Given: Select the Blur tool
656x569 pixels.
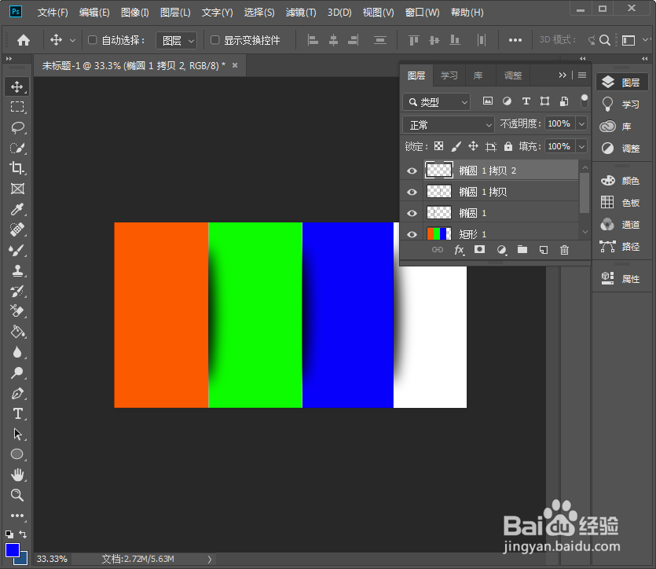Looking at the screenshot, I should pyautogui.click(x=17, y=352).
